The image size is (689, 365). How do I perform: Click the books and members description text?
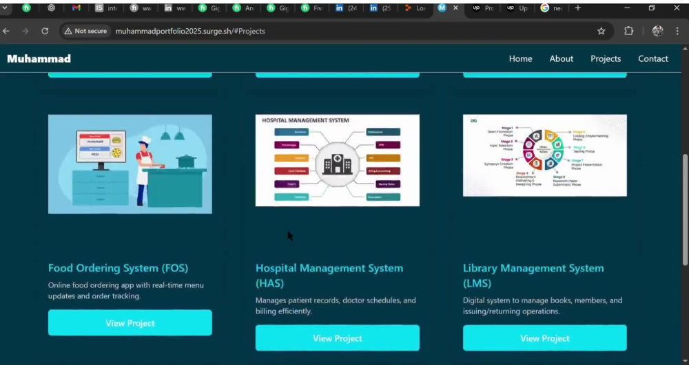coord(543,306)
